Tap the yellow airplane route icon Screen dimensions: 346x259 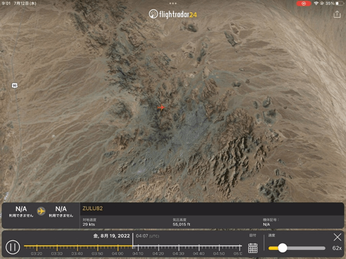[41, 211]
